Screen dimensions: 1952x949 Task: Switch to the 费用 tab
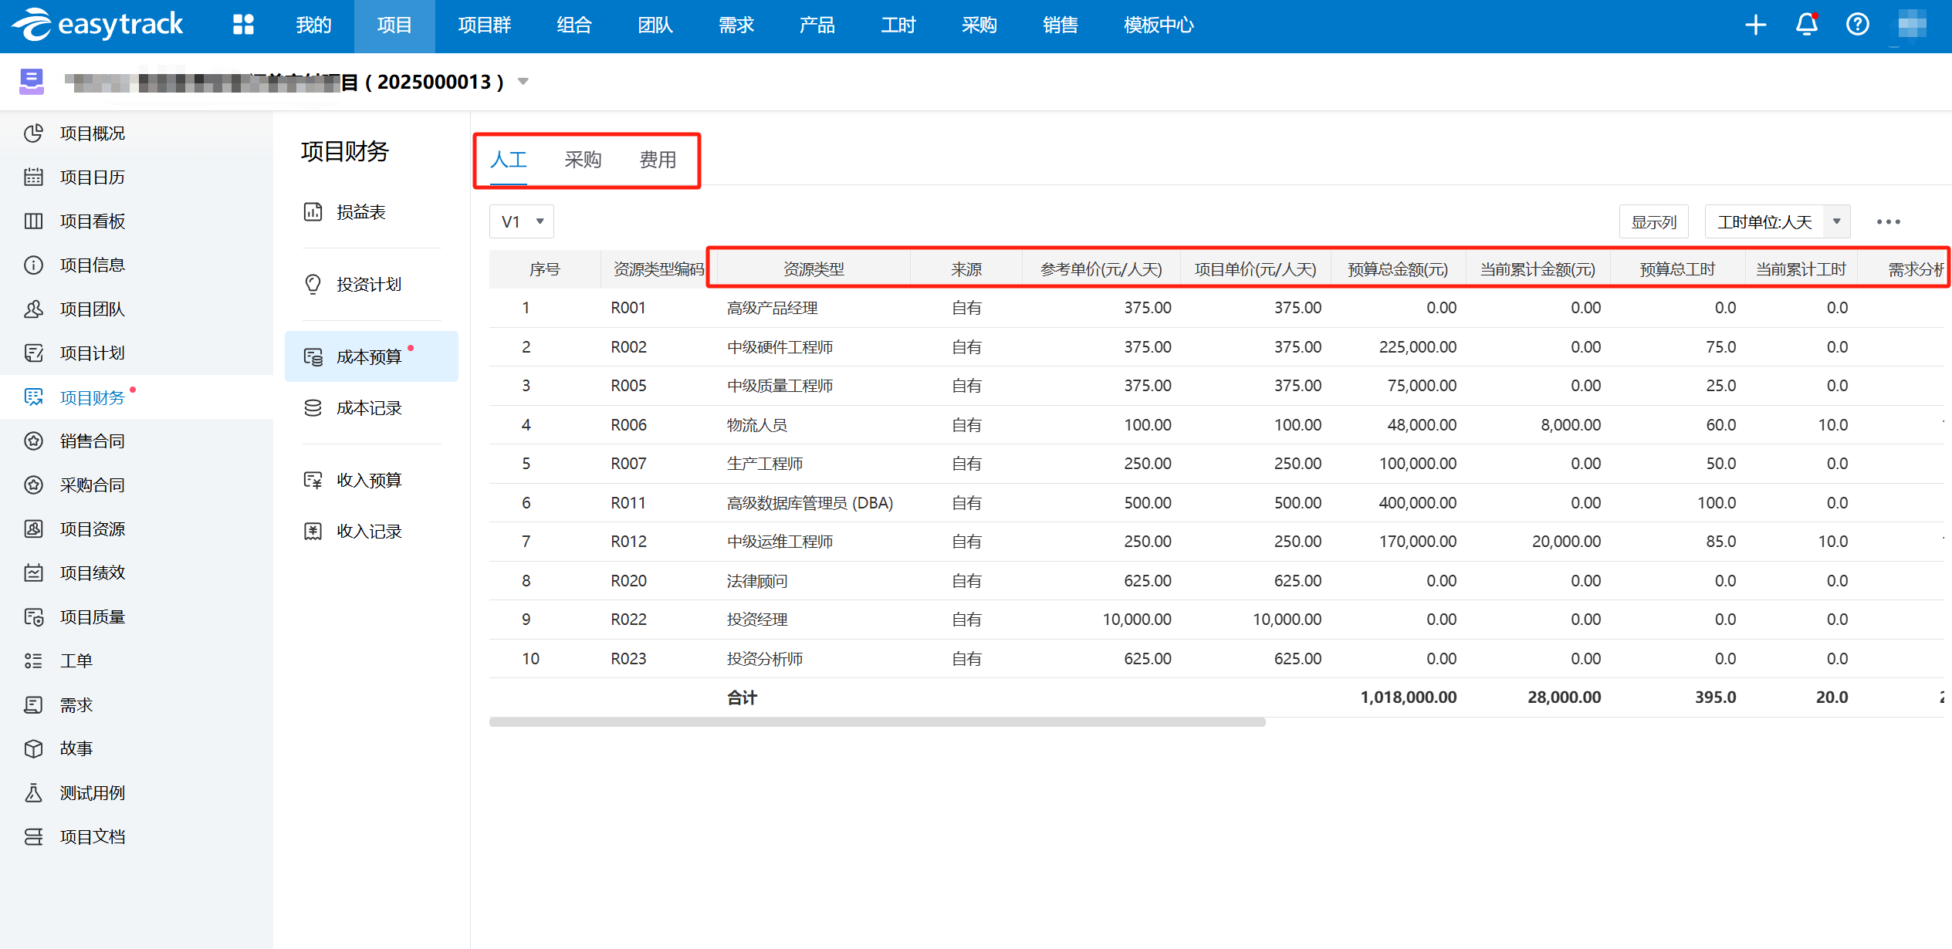(658, 160)
